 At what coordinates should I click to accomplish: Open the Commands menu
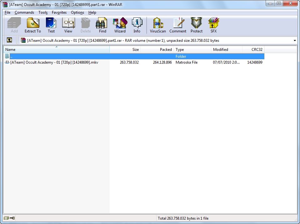(24, 12)
